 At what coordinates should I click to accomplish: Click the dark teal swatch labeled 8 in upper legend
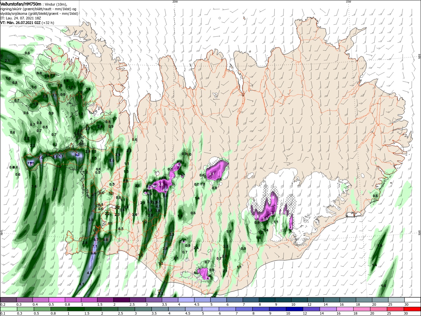[267, 300]
